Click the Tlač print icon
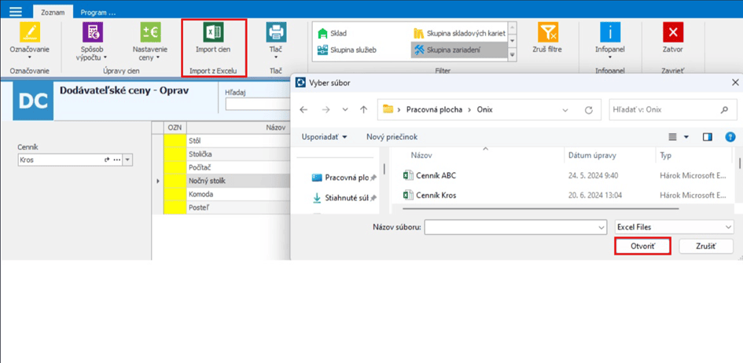 tap(276, 32)
